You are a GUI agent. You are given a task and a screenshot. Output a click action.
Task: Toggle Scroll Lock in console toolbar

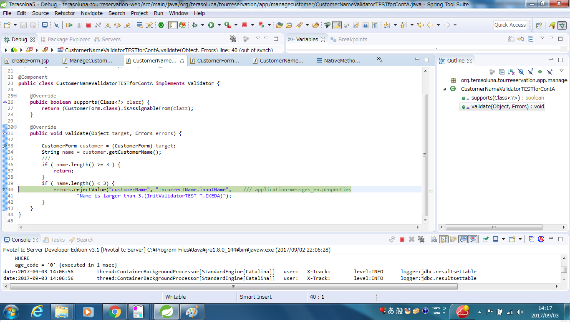pos(444,240)
